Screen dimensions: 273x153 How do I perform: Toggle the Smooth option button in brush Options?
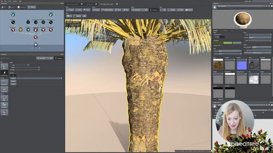(13, 81)
